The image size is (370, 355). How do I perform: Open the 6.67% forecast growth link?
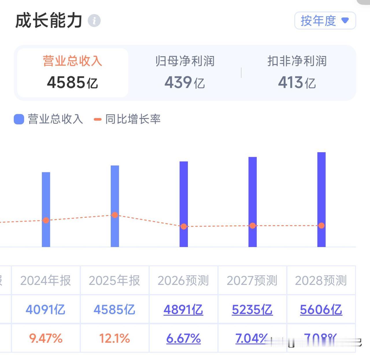183,338
